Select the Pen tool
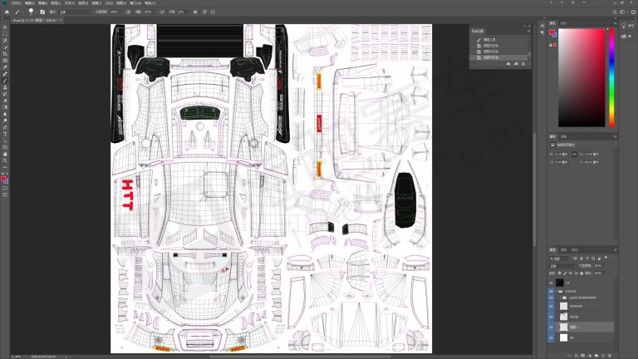This screenshot has height=359, width=638. [x=5, y=127]
